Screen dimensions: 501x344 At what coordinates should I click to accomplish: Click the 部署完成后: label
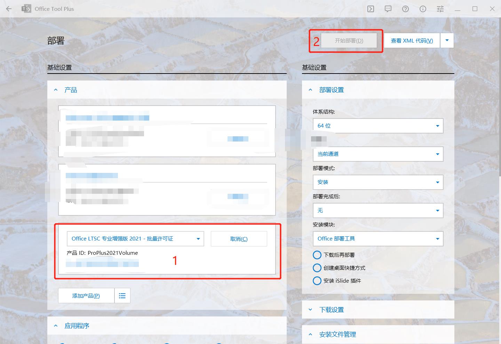326,197
